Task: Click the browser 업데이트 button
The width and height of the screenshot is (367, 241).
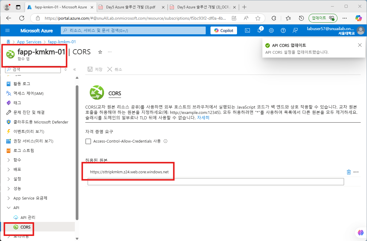Action: (x=323, y=18)
